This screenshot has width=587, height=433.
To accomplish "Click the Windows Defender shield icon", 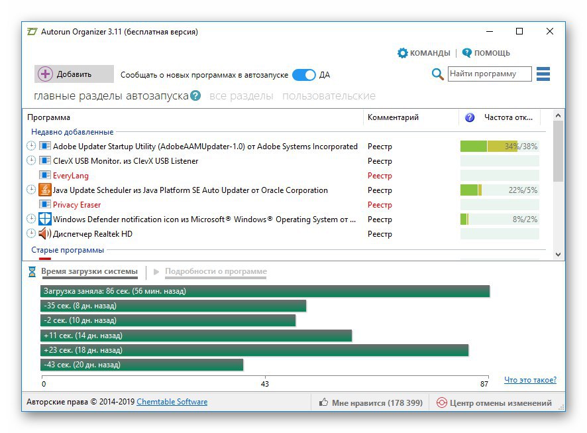I will coord(45,219).
